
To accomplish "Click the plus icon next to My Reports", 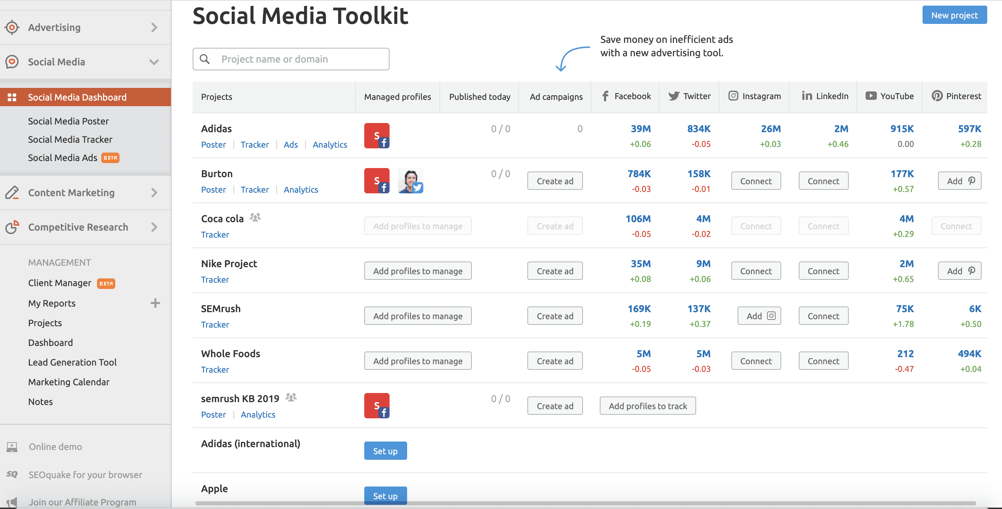I will pyautogui.click(x=155, y=303).
